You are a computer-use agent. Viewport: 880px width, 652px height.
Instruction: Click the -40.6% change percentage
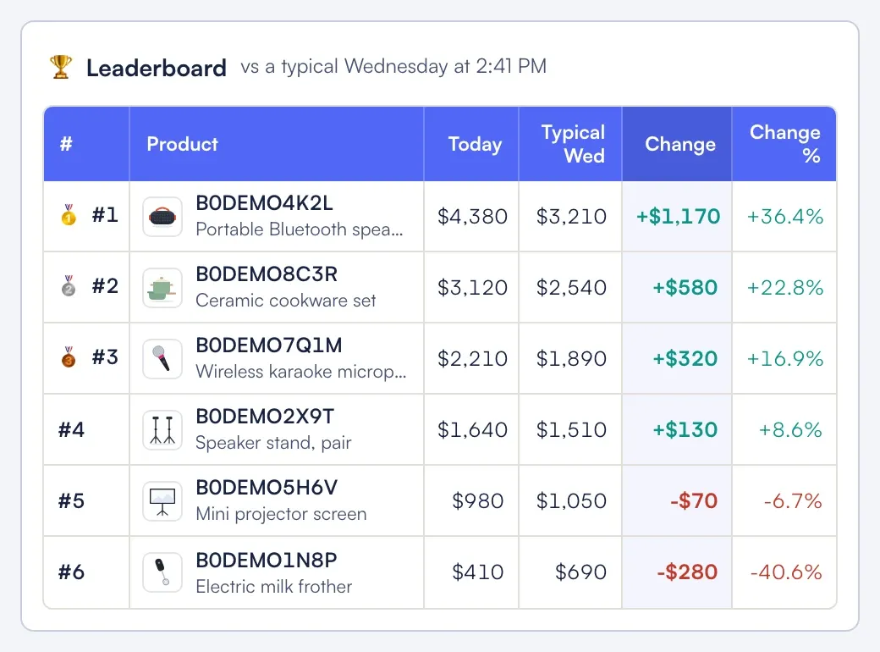pyautogui.click(x=786, y=572)
